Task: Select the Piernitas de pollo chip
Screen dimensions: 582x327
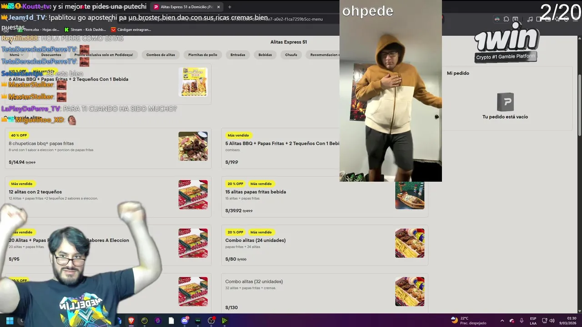Action: point(203,54)
